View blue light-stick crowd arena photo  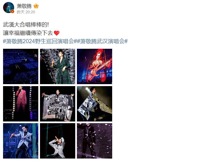pos(21,66)
